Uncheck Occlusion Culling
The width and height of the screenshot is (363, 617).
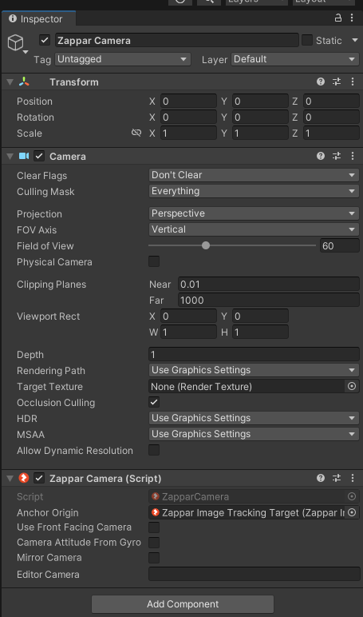(x=154, y=402)
